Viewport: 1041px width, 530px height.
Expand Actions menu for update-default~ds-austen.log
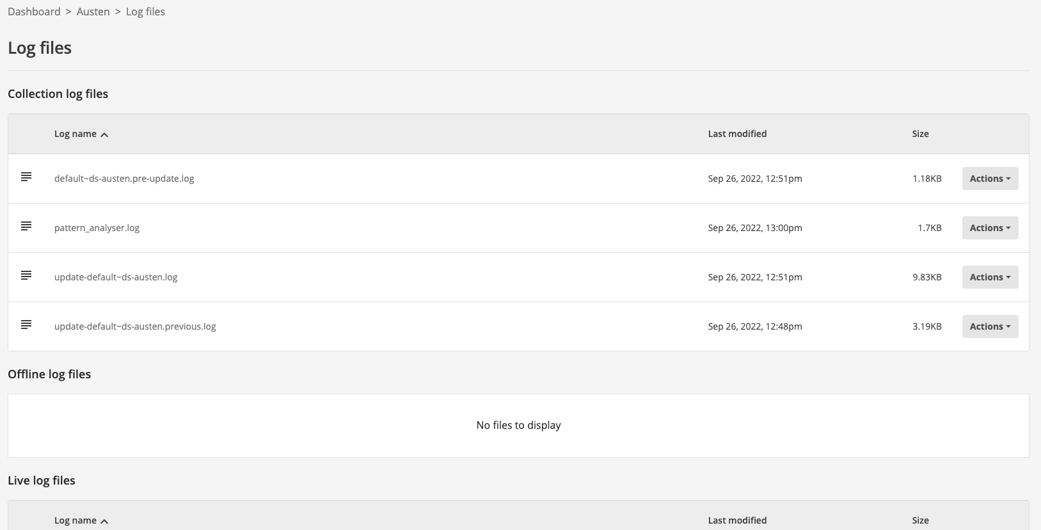(x=989, y=277)
